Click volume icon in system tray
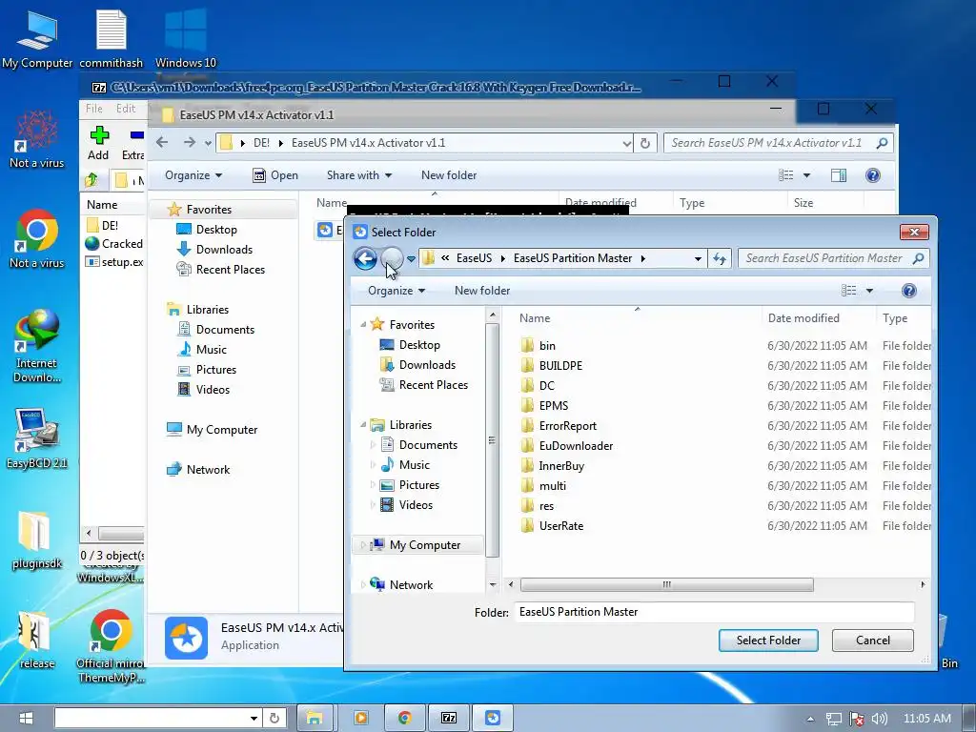The width and height of the screenshot is (976, 732). pos(879,719)
